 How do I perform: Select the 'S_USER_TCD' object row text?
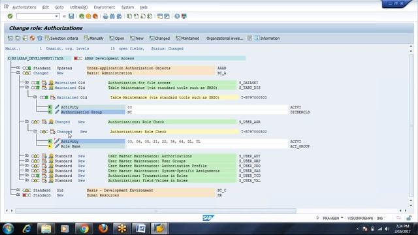[249, 176]
